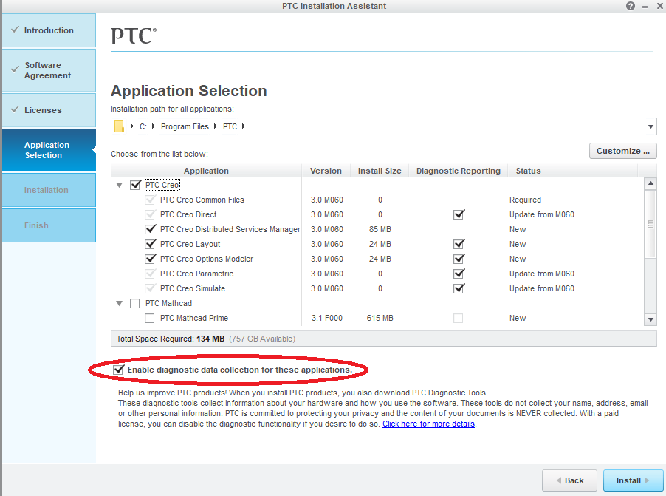Screen dimensions: 666x496
Task: Toggle diagnostic reporting for PTC Creo Layout
Action: 459,244
